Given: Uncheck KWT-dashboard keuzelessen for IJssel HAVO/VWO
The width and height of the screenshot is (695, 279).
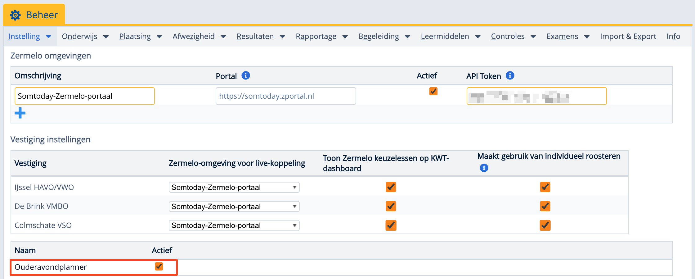Looking at the screenshot, I should (391, 187).
